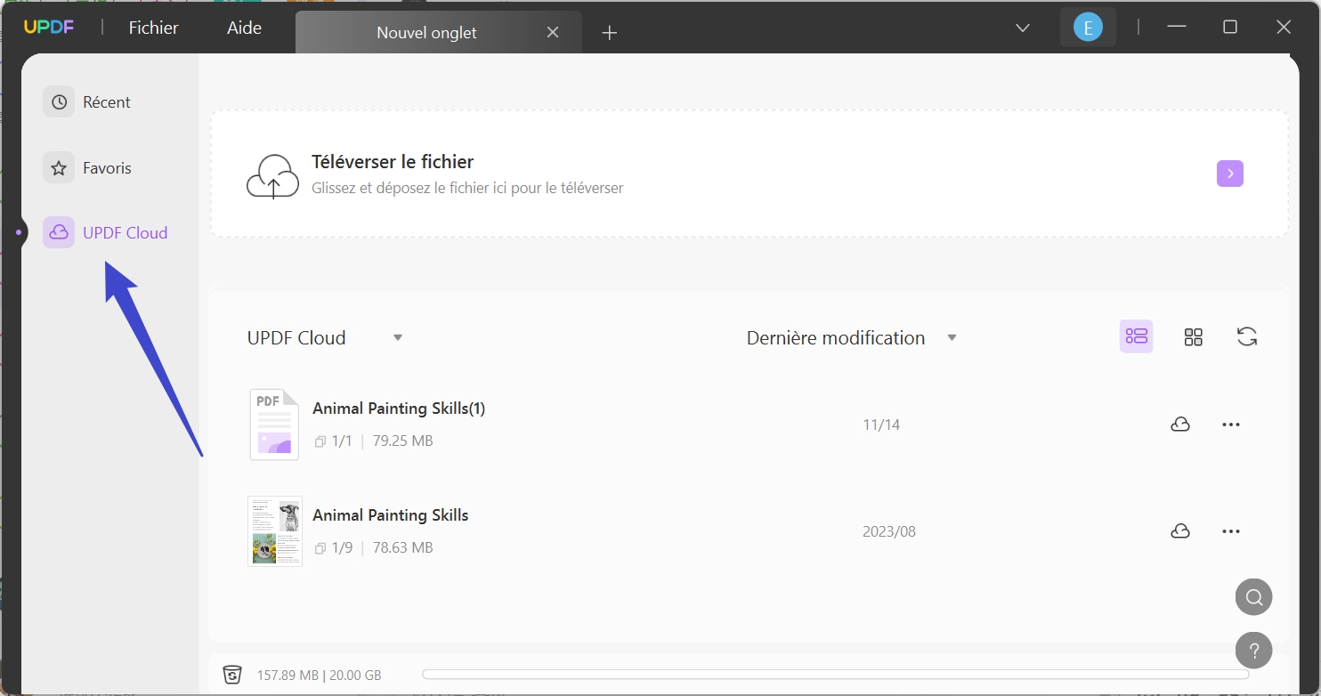The height and width of the screenshot is (696, 1321).
Task: Collapse the sidebar using edge handle
Action: 19,232
